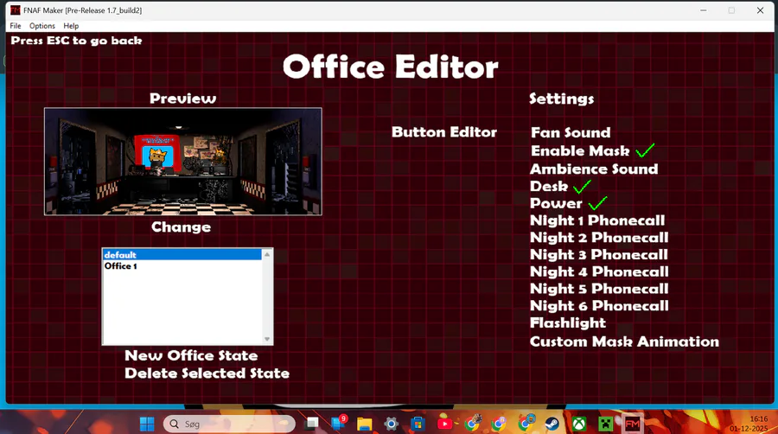
Task: Open the Xbox app in taskbar
Action: (578, 424)
